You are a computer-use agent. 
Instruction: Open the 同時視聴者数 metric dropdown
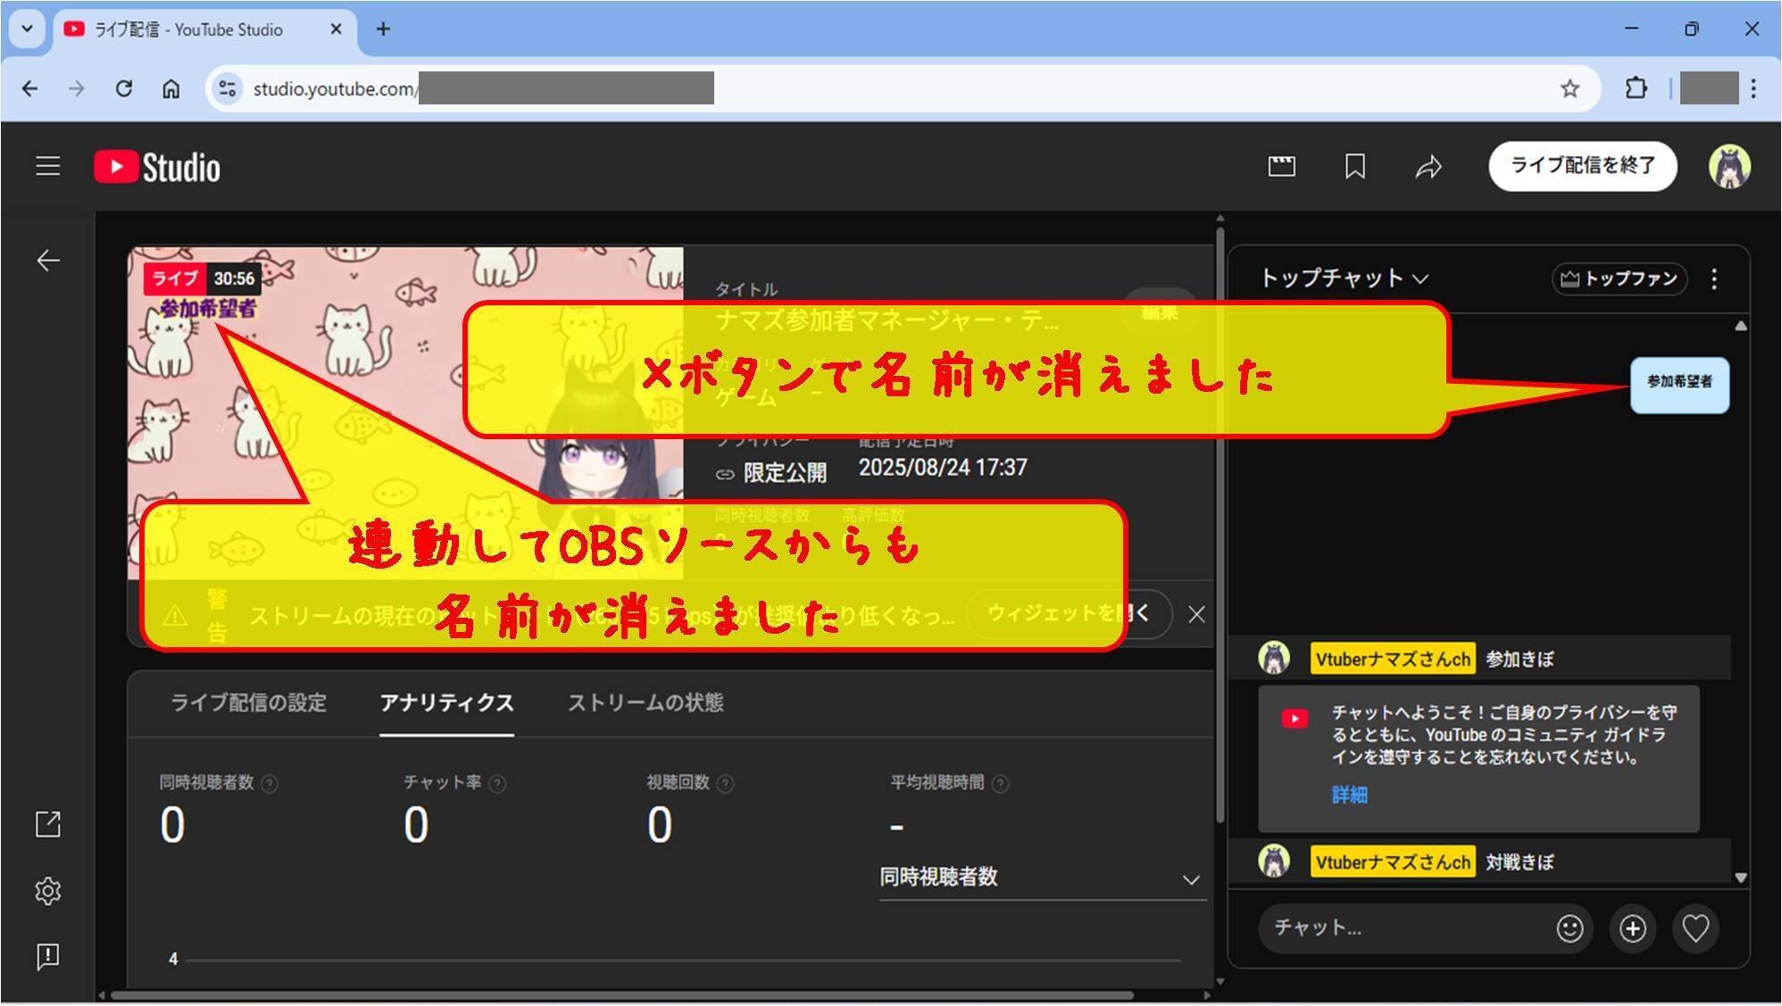click(x=1041, y=879)
